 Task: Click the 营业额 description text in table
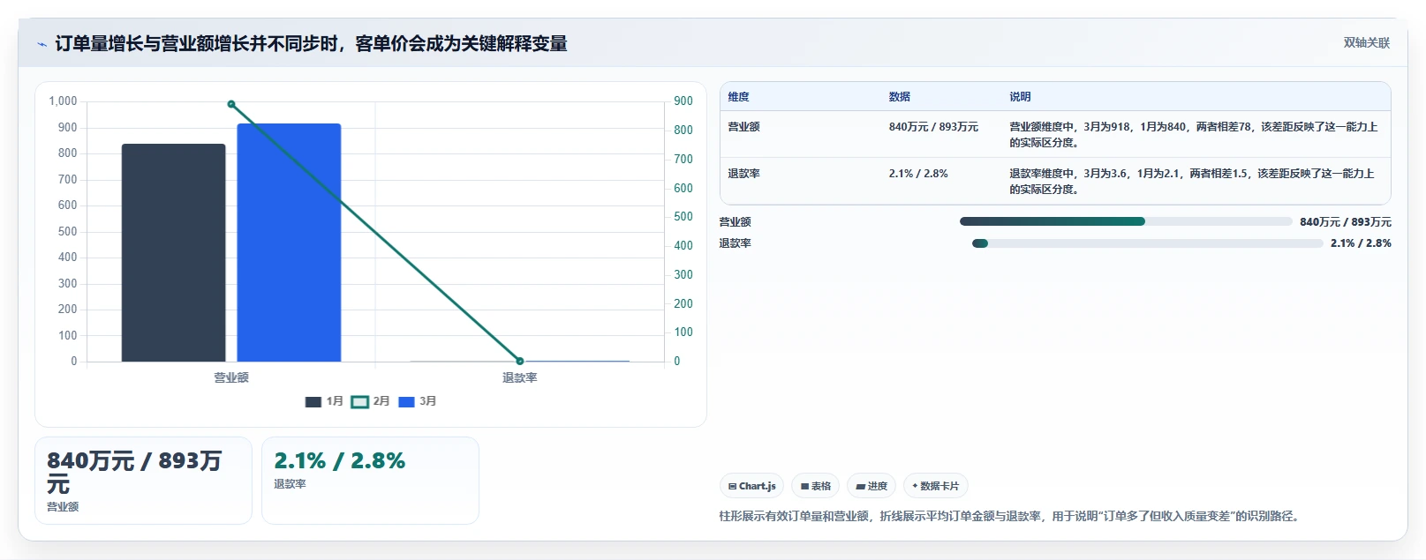click(1194, 135)
